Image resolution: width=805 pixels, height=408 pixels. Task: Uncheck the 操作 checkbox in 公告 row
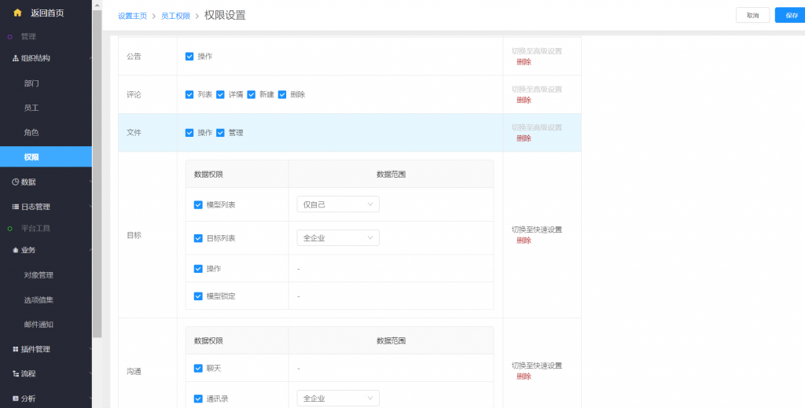pos(189,57)
